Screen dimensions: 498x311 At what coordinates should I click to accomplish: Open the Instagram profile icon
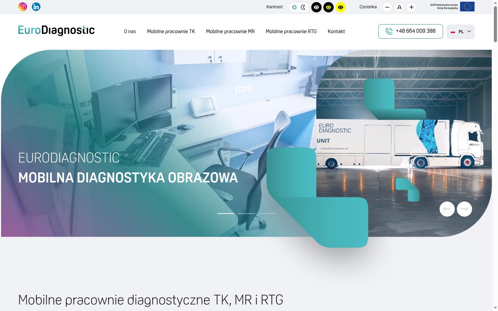[x=22, y=7]
